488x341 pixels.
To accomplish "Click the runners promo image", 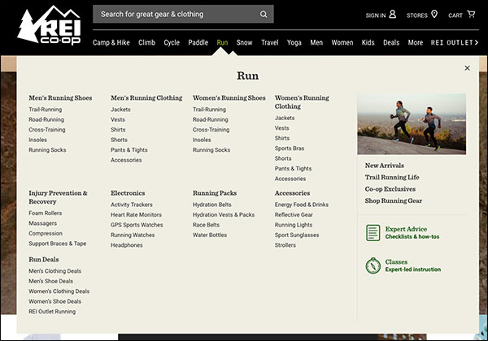I will (x=412, y=124).
